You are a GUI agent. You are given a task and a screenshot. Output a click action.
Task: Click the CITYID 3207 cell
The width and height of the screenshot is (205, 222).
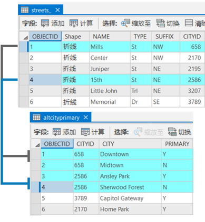pyautogui.click(x=192, y=91)
